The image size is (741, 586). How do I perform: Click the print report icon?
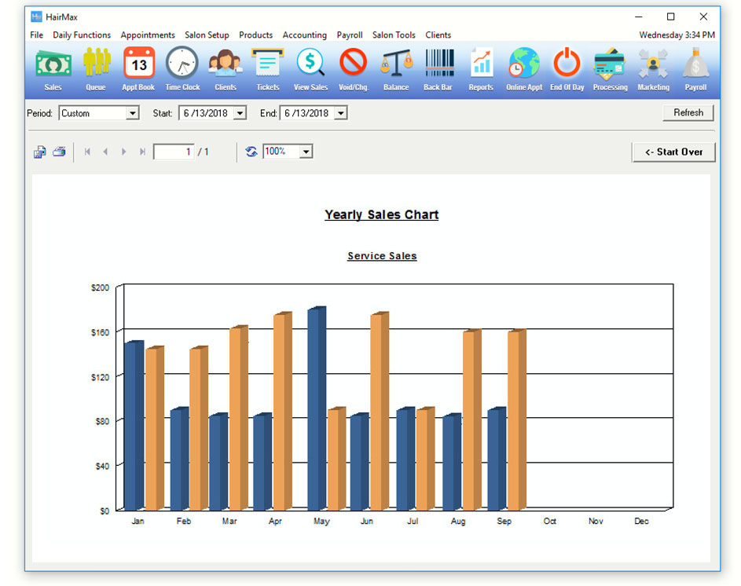click(59, 152)
